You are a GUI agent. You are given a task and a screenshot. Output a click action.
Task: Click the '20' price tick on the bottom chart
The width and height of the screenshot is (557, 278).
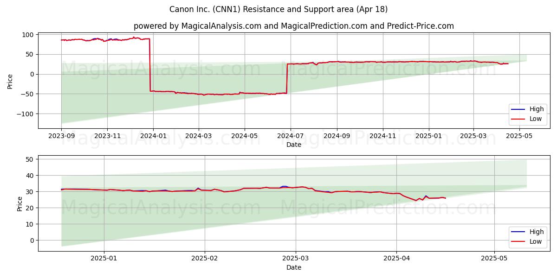pyautogui.click(x=30, y=208)
